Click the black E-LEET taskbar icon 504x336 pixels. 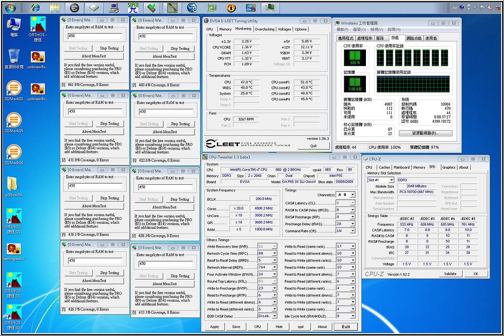(74, 7)
